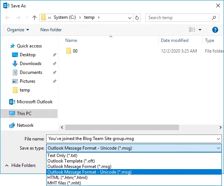
Task: Click the New folder button
Action: 51,30
